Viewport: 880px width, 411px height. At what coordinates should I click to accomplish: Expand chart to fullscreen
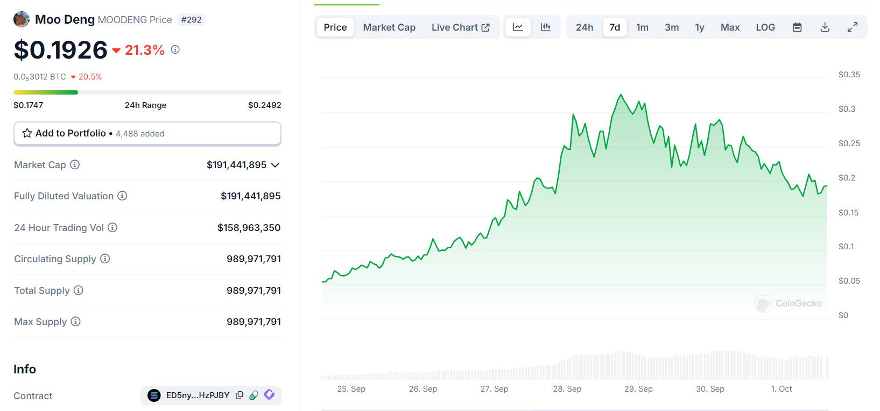coord(853,27)
